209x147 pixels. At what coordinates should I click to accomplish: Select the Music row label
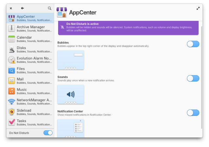[x=22, y=89]
